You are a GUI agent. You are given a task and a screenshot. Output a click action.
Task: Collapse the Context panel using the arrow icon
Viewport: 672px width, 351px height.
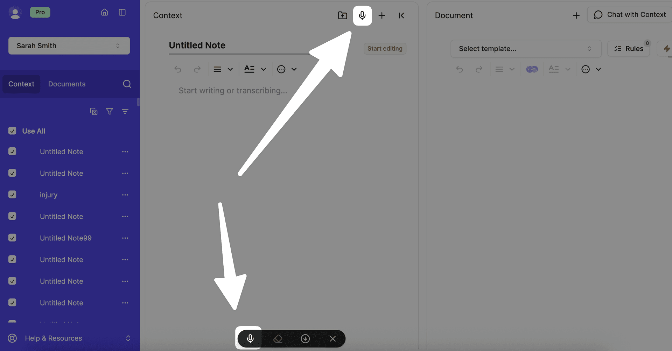click(401, 15)
